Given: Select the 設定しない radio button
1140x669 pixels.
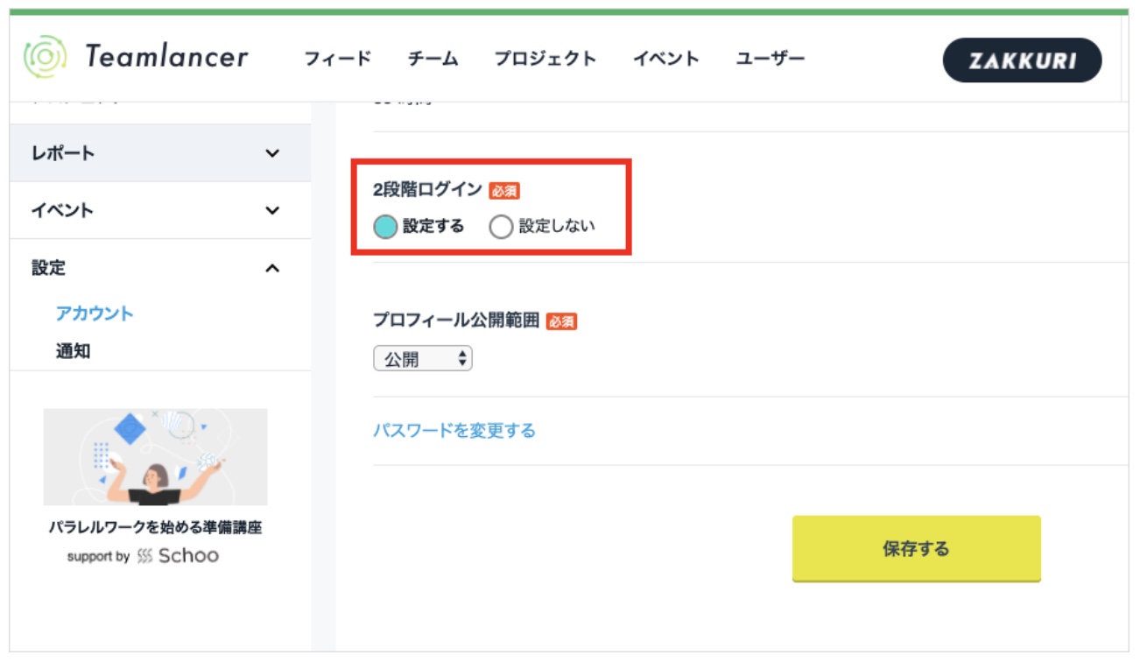Looking at the screenshot, I should [x=501, y=227].
